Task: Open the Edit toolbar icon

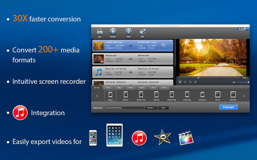Action: pyautogui.click(x=142, y=32)
